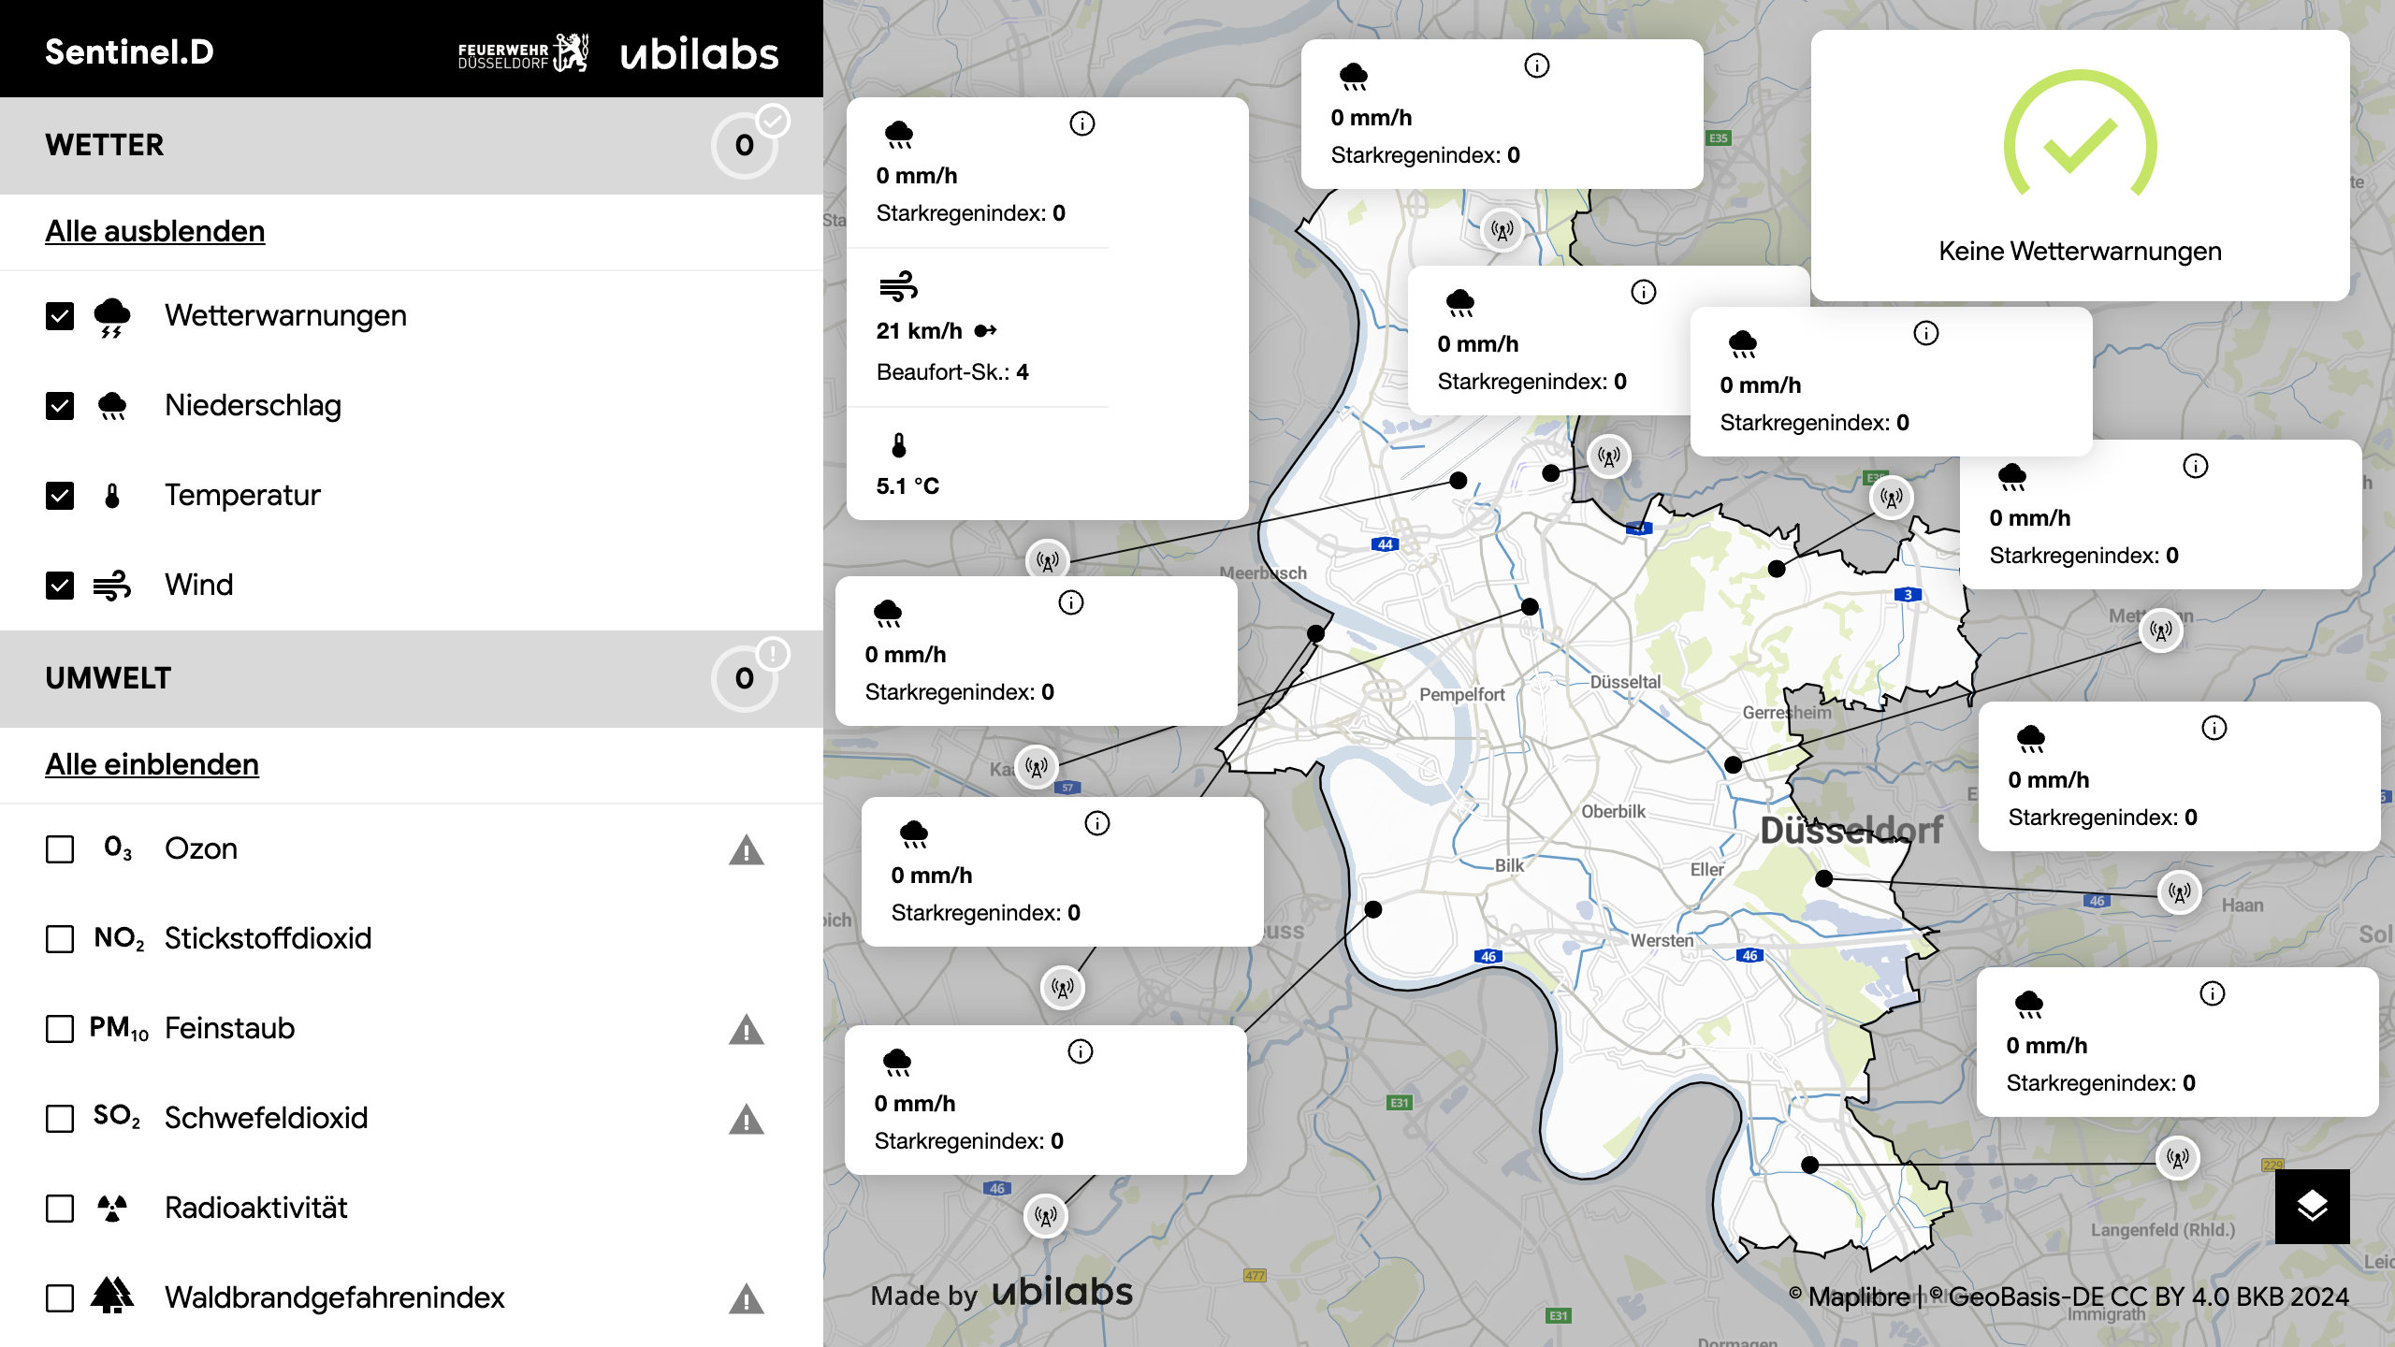
Task: Click the WETTER warning count badge
Action: tap(745, 146)
